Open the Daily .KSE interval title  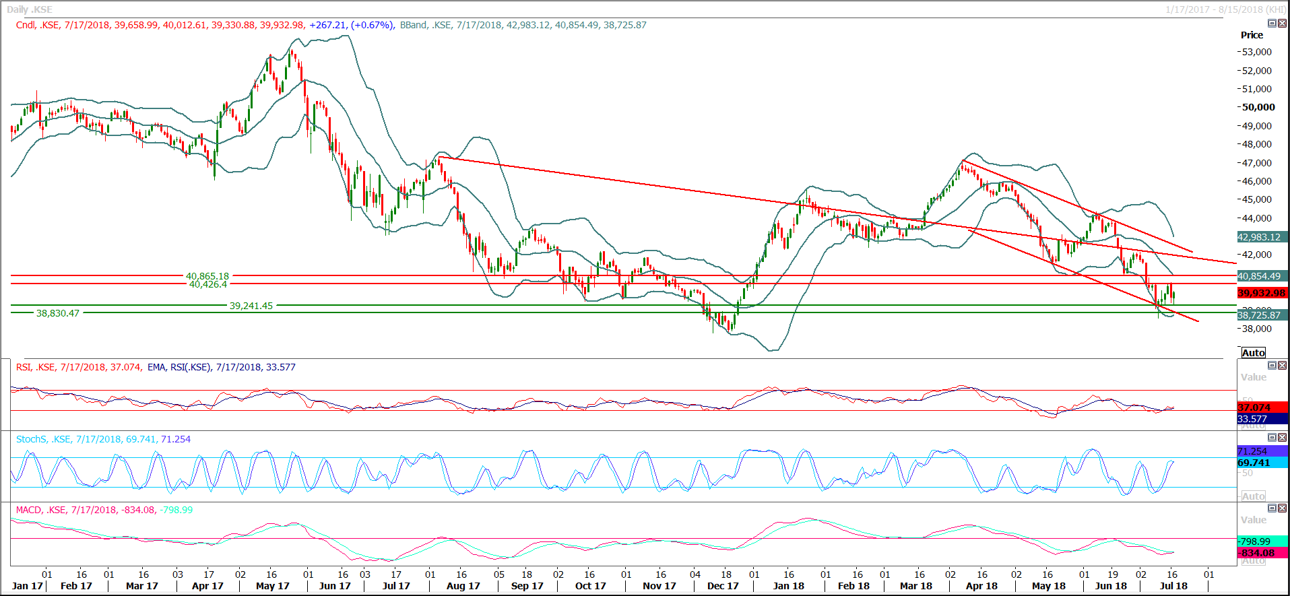[30, 9]
